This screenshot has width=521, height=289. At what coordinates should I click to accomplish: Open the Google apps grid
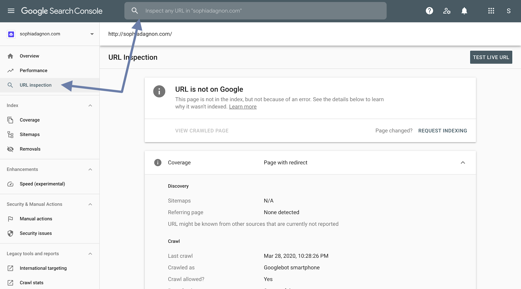click(x=491, y=11)
